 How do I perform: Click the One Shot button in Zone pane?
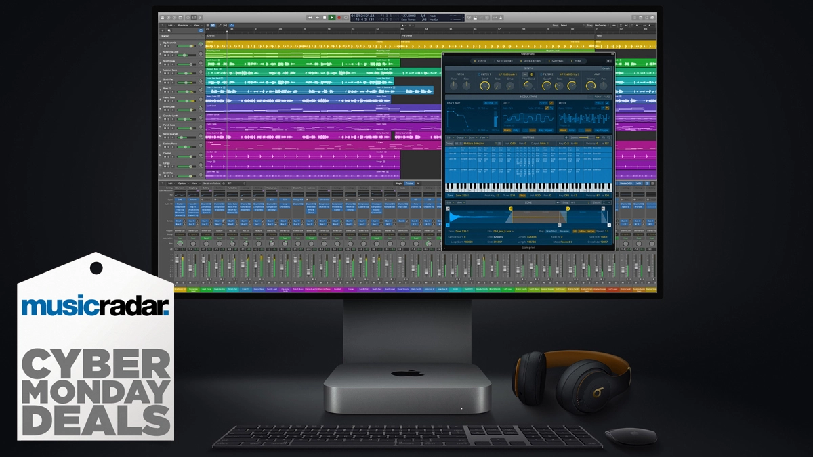(x=551, y=231)
